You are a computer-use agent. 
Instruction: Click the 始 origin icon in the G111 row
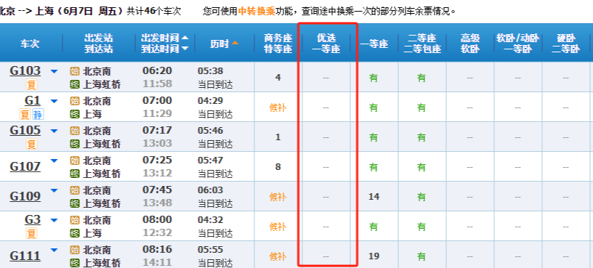pyautogui.click(x=75, y=249)
